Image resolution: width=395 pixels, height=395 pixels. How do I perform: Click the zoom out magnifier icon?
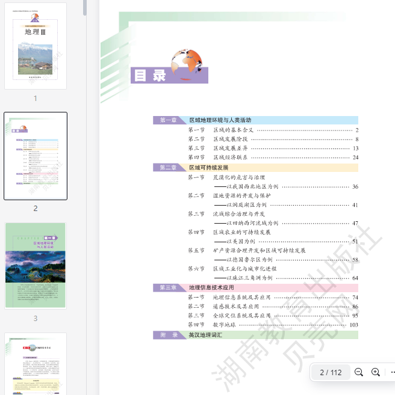click(359, 372)
